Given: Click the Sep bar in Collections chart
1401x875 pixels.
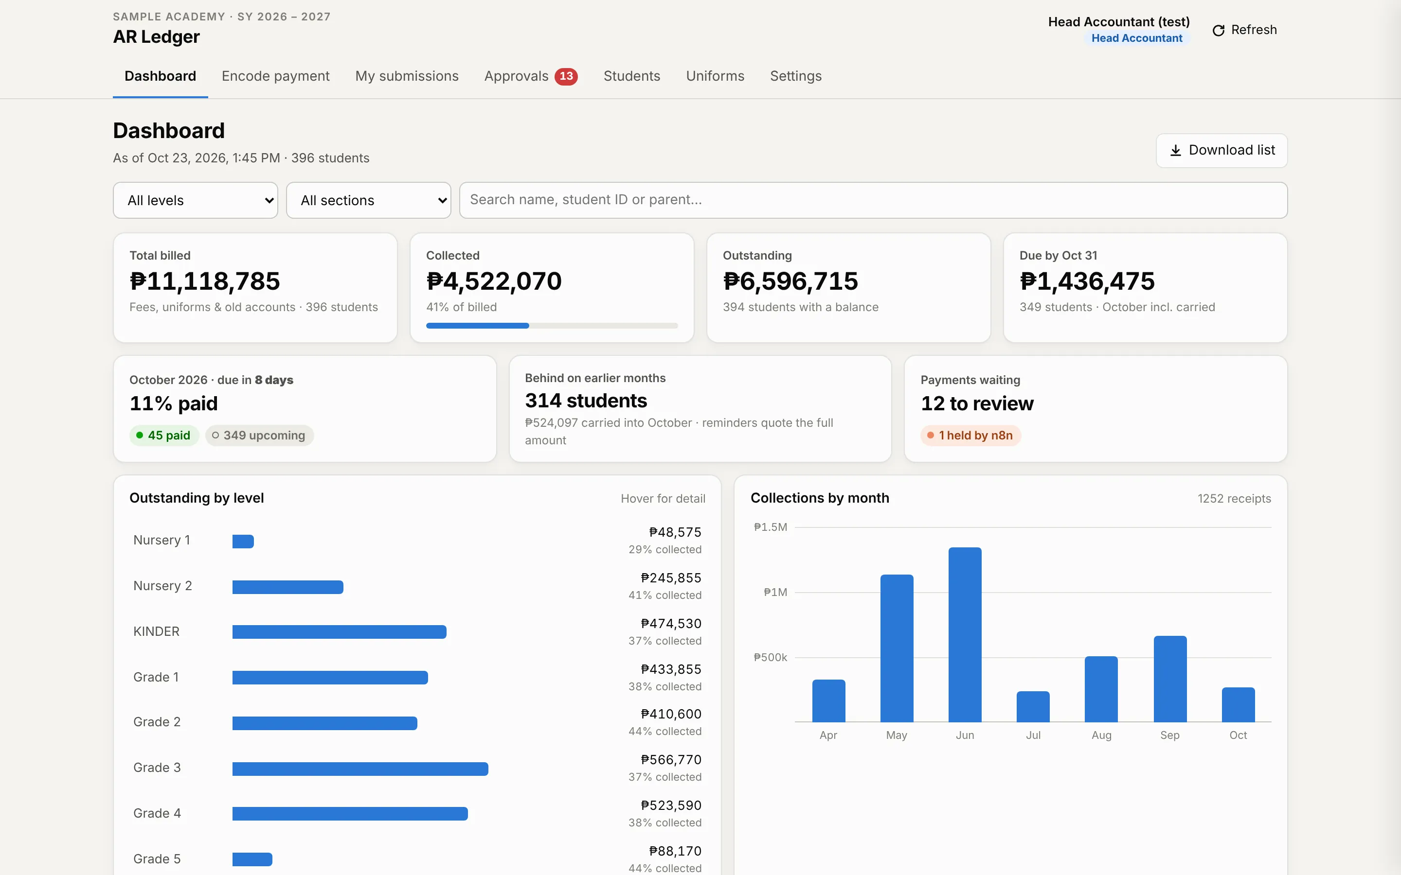Looking at the screenshot, I should tap(1170, 679).
